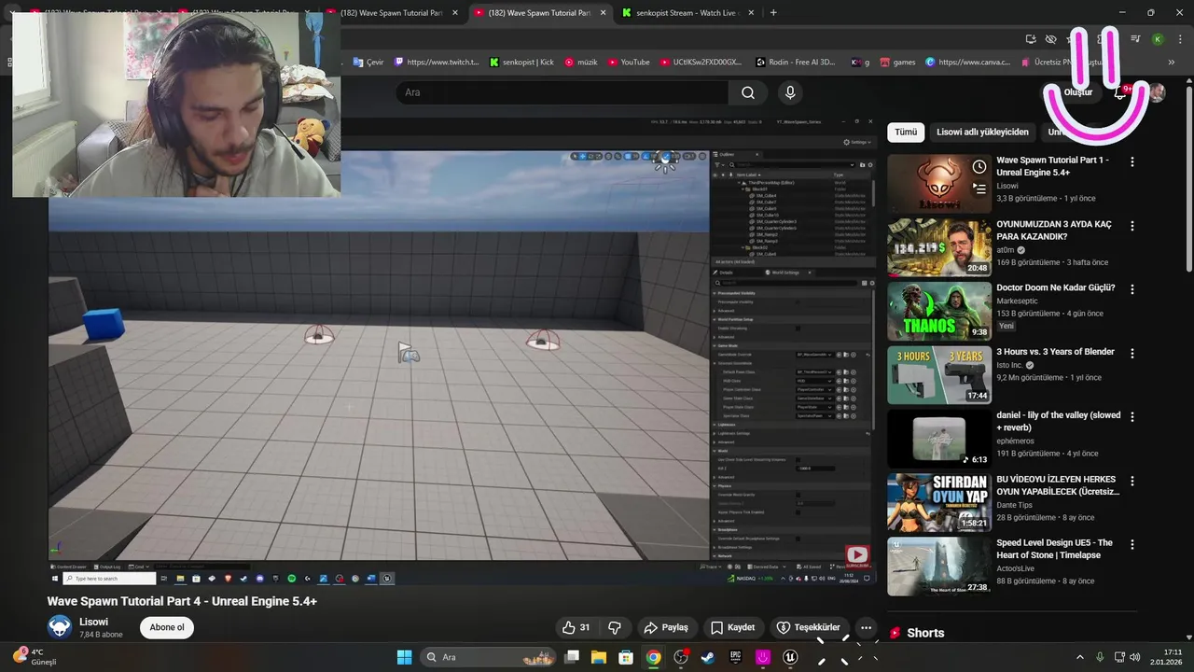Subscribe using the Abone ol button
The width and height of the screenshot is (1194, 672).
167,627
